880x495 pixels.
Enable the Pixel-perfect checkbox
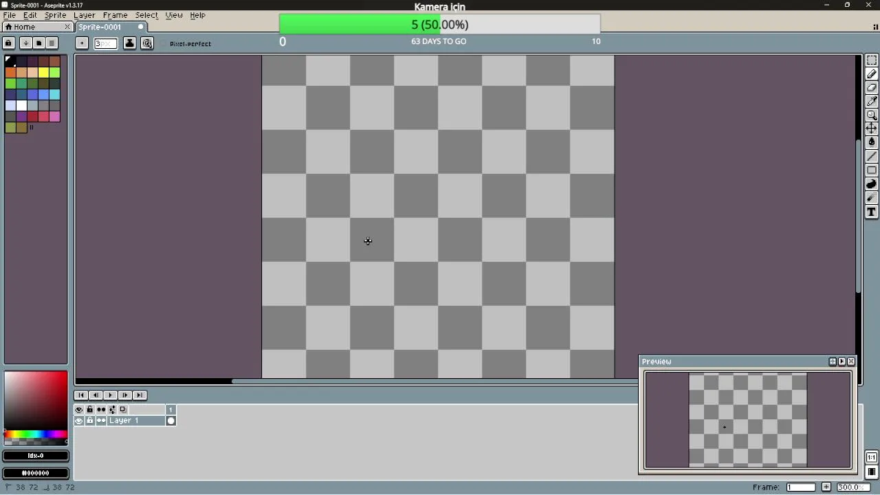tap(186, 44)
